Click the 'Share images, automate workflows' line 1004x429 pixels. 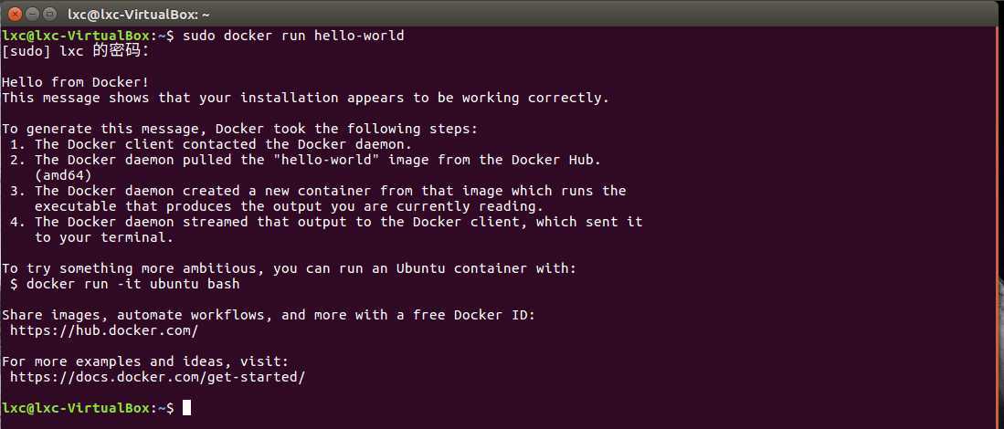pos(269,315)
